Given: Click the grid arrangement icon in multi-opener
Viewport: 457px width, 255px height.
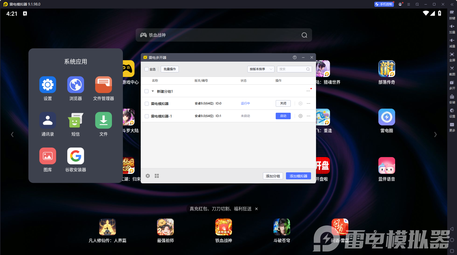Looking at the screenshot, I should [x=157, y=176].
